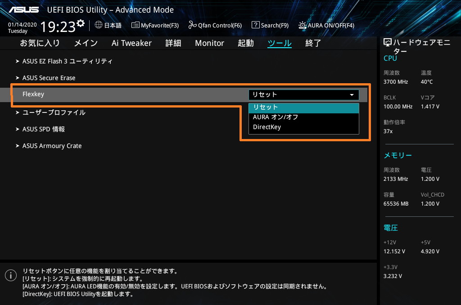Screen dimensions: 461x305
Task: Click the メモリー section heading
Action: point(398,156)
